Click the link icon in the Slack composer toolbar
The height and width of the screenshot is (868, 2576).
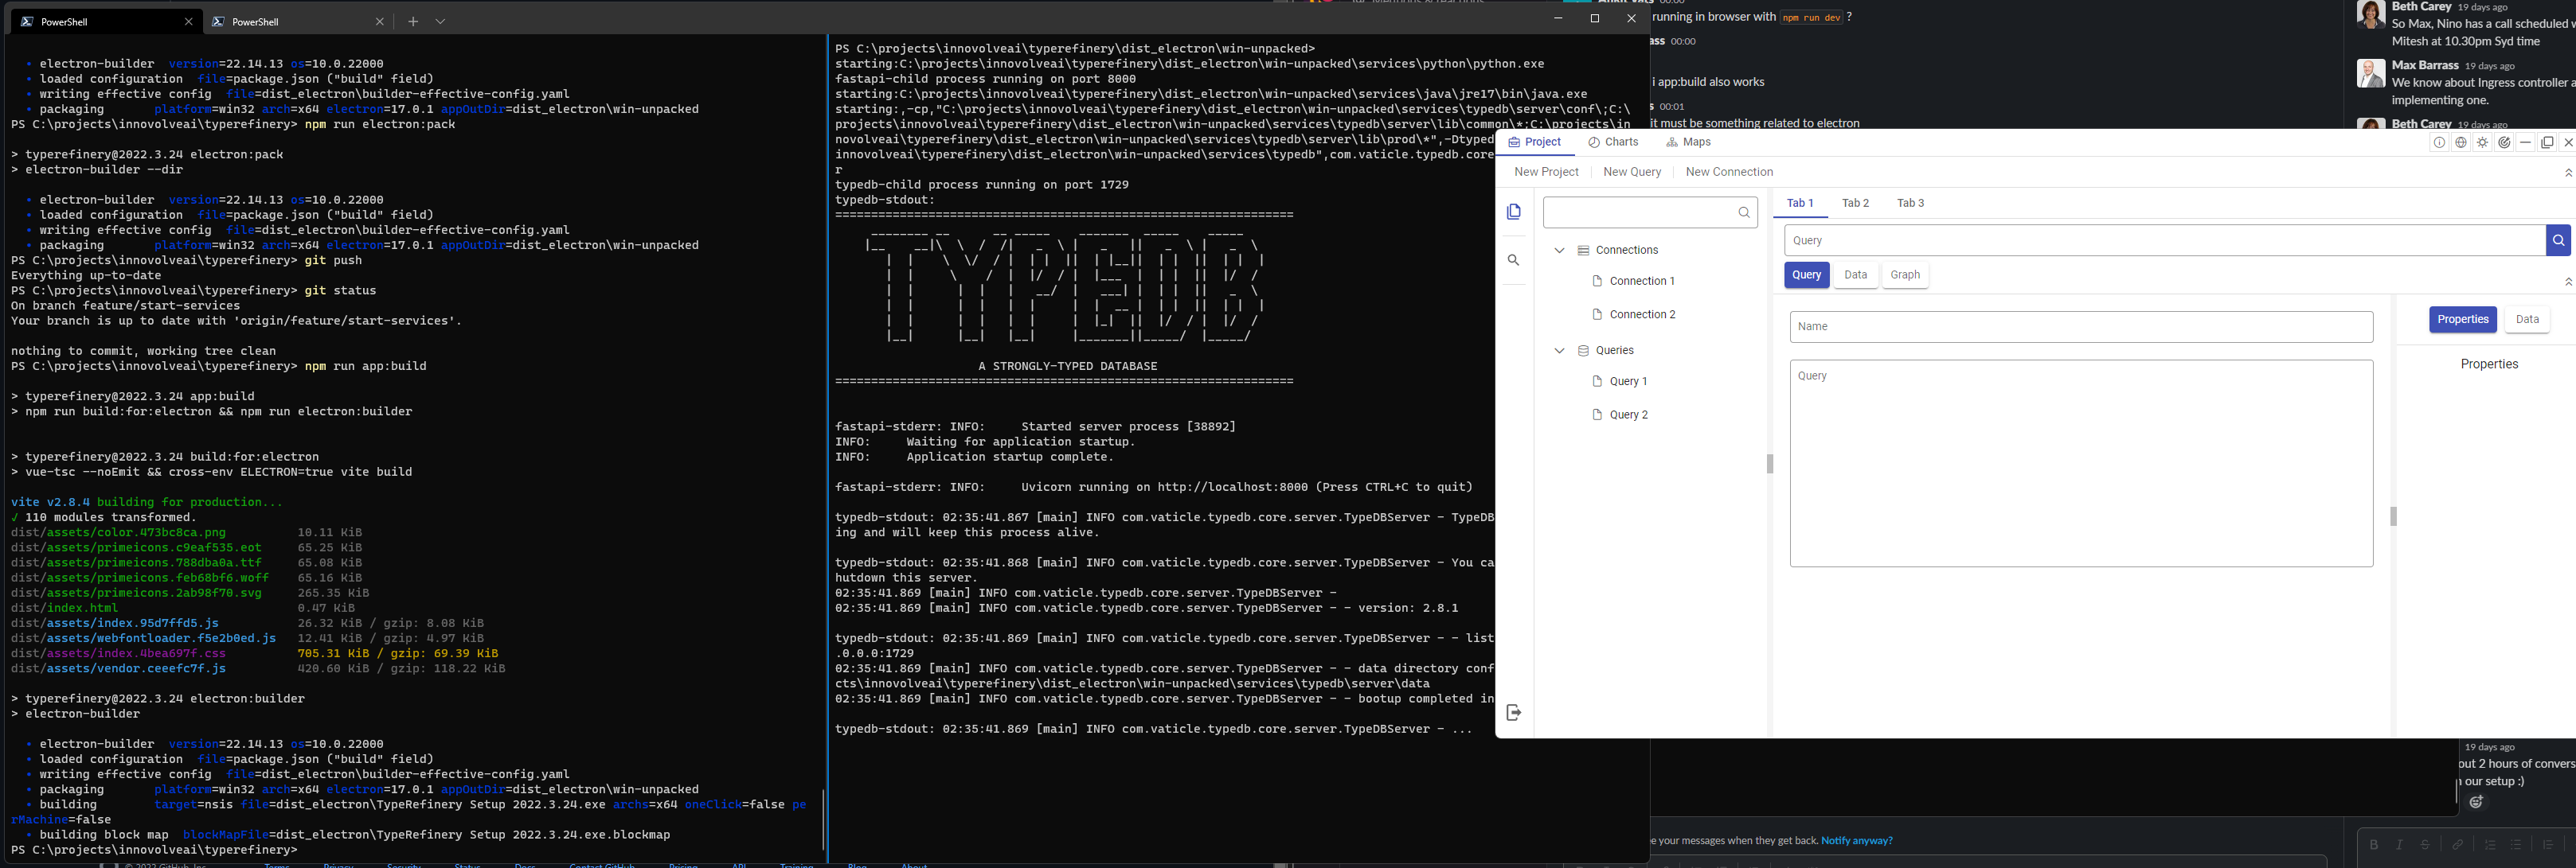2457,845
